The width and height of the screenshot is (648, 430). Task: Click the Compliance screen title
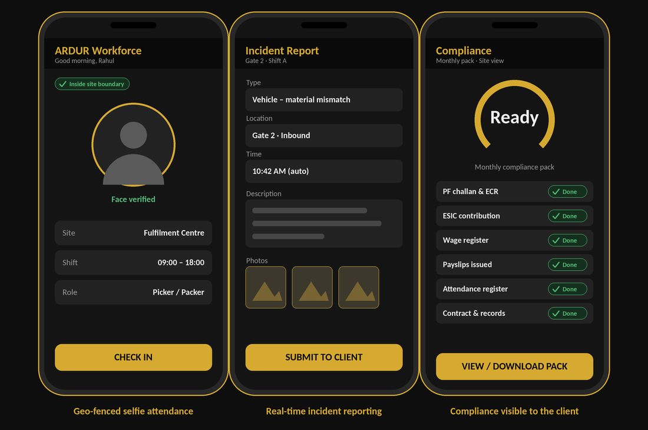click(463, 51)
